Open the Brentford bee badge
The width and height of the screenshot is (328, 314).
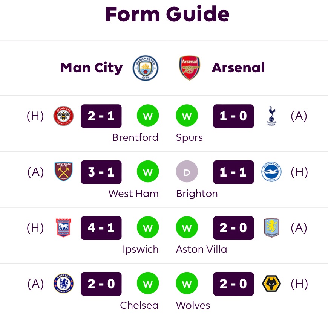(x=64, y=116)
